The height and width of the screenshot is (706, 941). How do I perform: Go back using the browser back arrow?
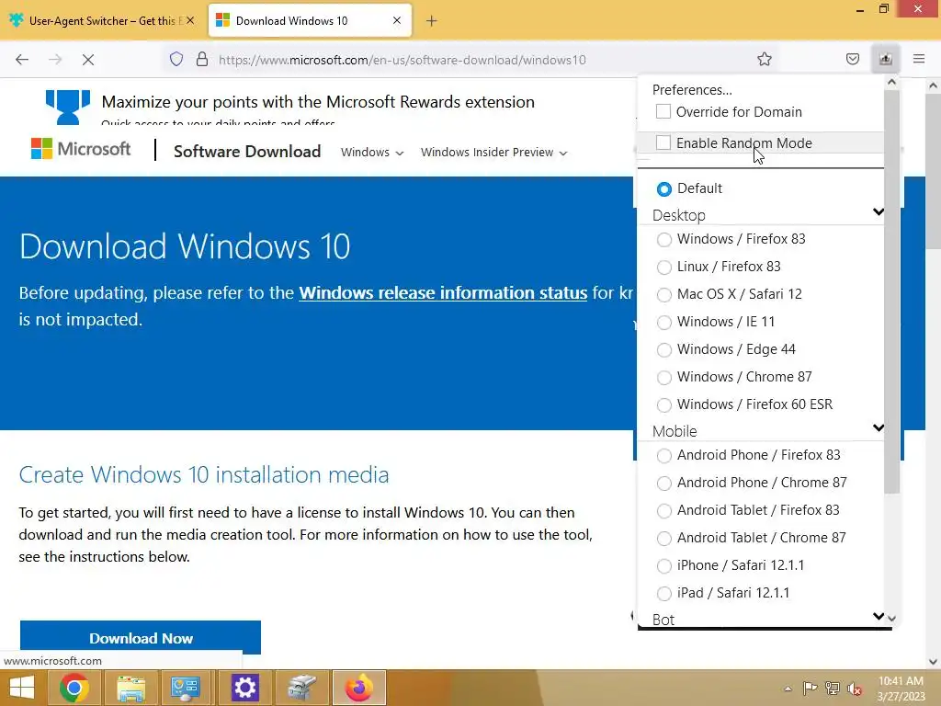22,60
